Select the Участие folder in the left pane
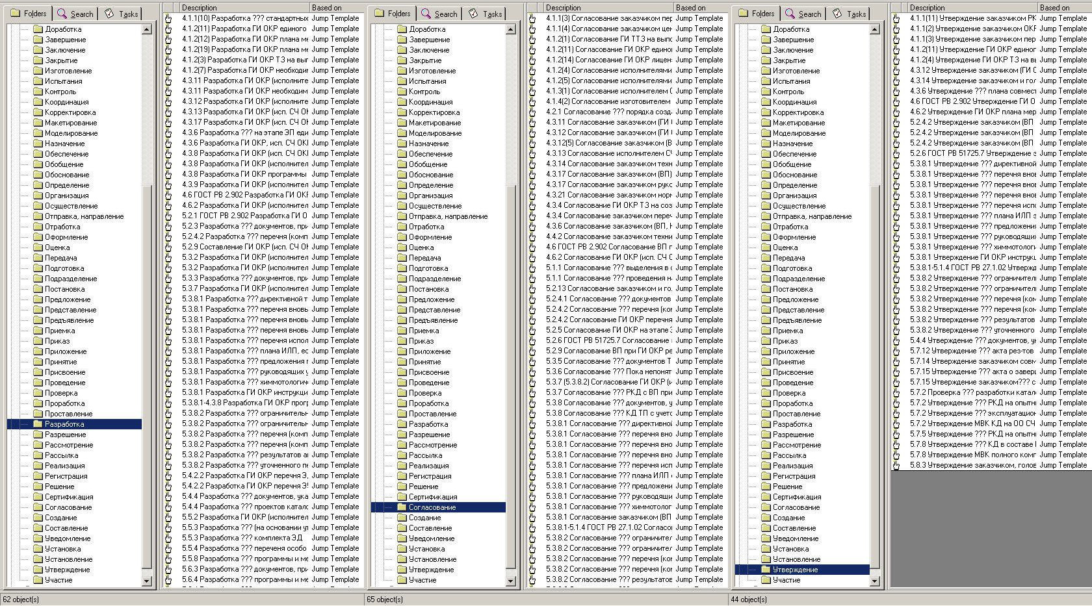The width and height of the screenshot is (1092, 606). pyautogui.click(x=58, y=580)
